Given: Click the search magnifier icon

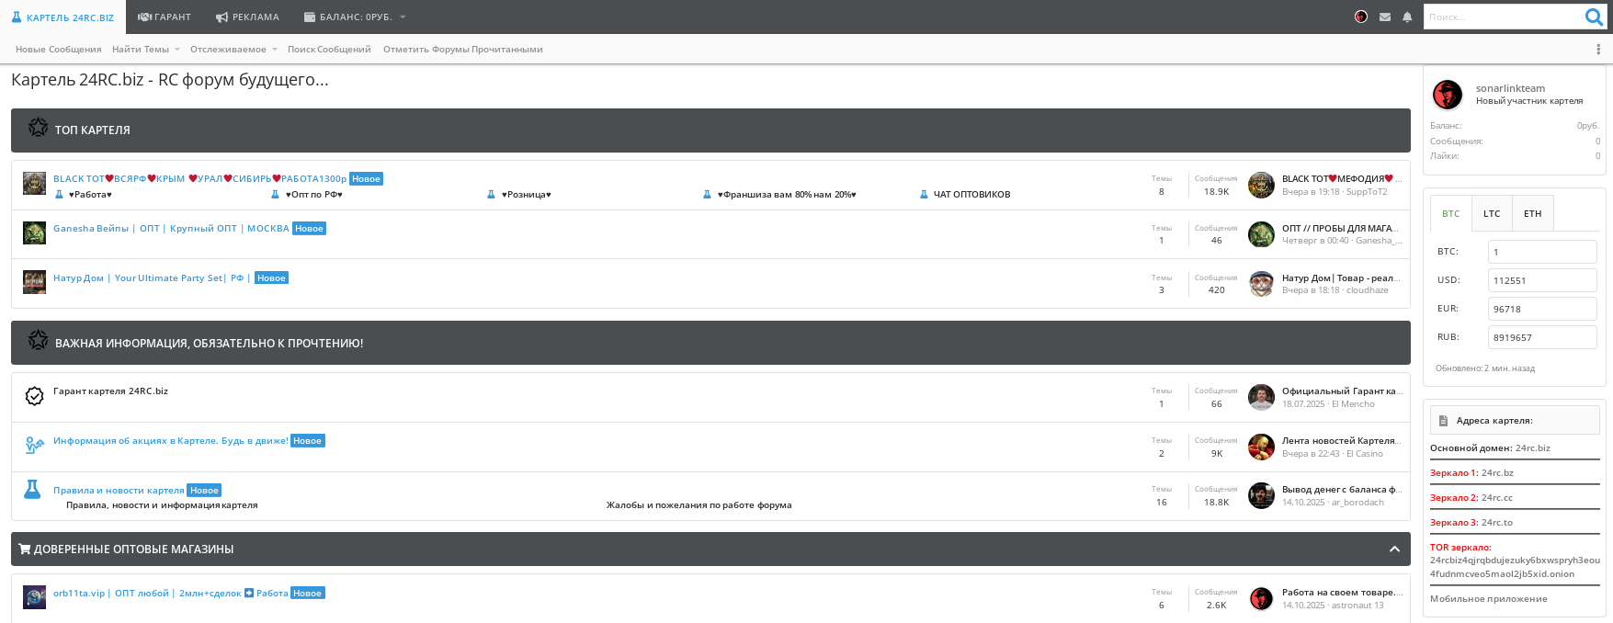Looking at the screenshot, I should pos(1594,17).
